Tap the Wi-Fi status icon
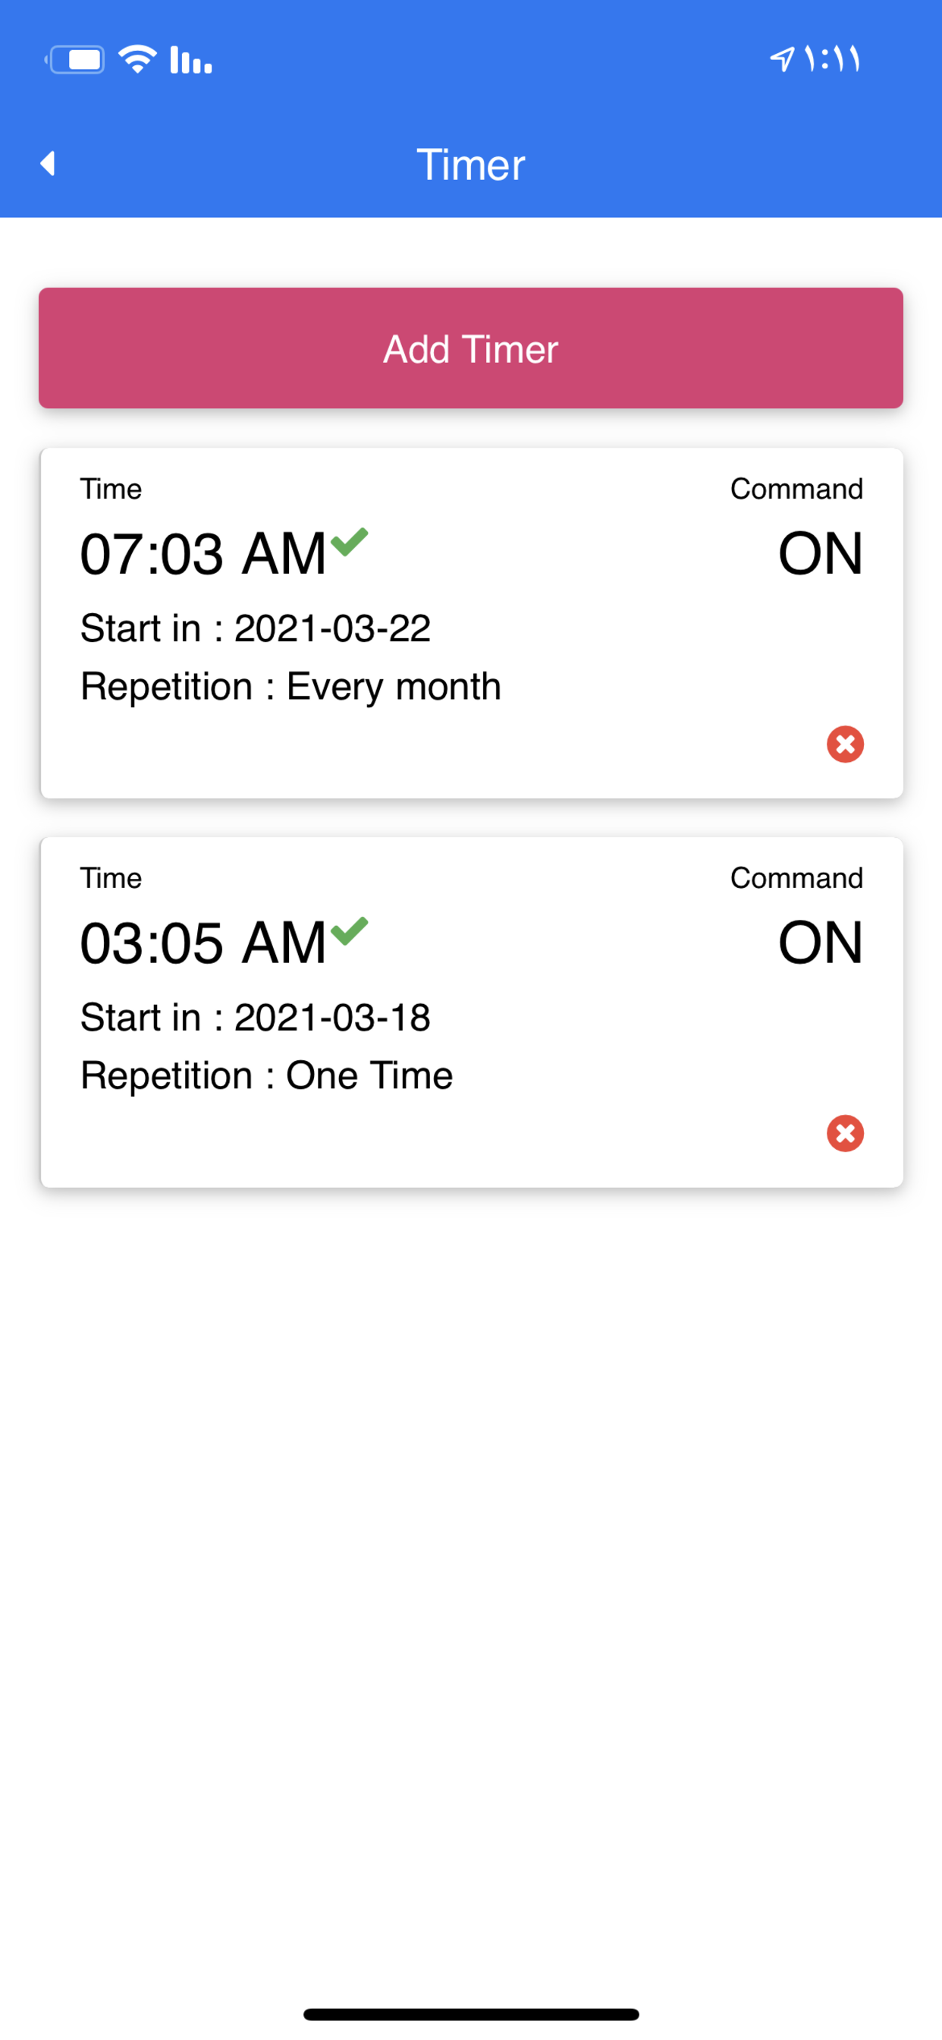Image resolution: width=942 pixels, height=2040 pixels. 137,59
